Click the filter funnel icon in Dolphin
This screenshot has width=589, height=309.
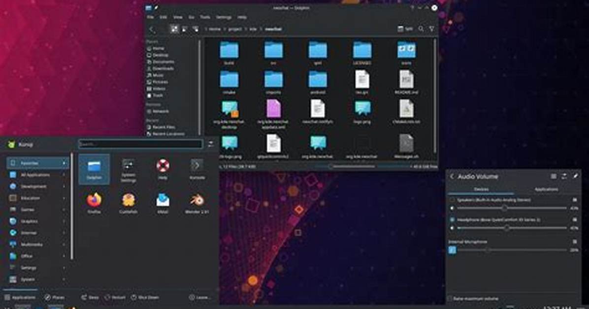[431, 29]
